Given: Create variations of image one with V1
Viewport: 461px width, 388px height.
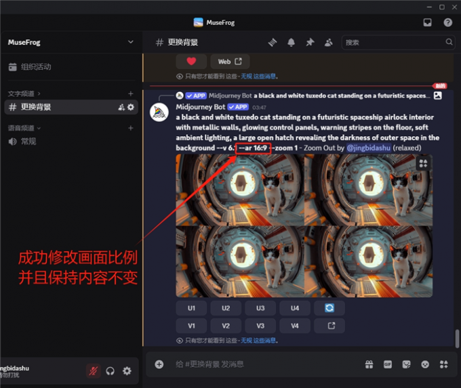Looking at the screenshot, I should (191, 326).
